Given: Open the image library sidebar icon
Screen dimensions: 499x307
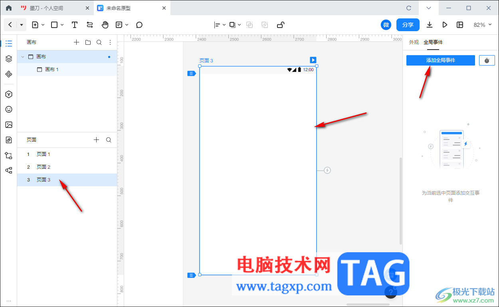Looking at the screenshot, I should coord(9,125).
